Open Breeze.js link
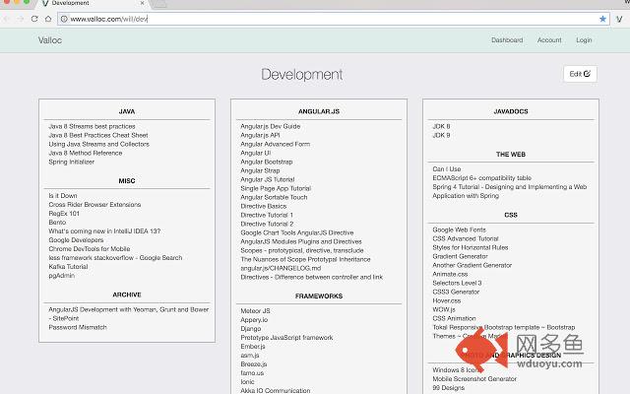 254,363
